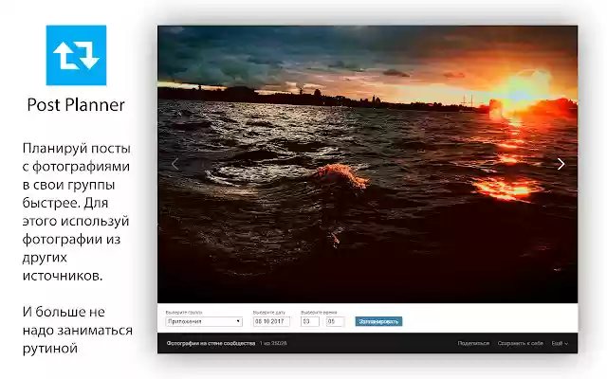Go to the previous photo arrow
This screenshot has width=607, height=379.
[x=175, y=164]
